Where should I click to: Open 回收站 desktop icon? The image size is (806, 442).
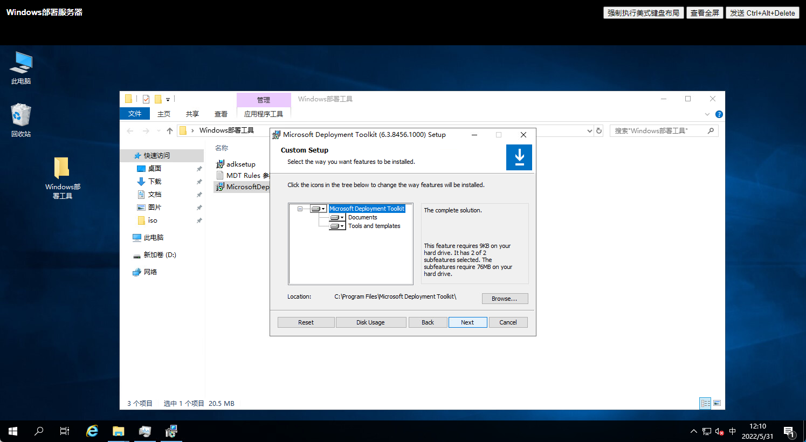(21, 120)
